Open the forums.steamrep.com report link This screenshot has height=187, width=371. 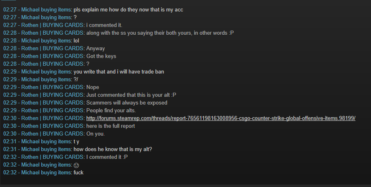[x=221, y=118]
